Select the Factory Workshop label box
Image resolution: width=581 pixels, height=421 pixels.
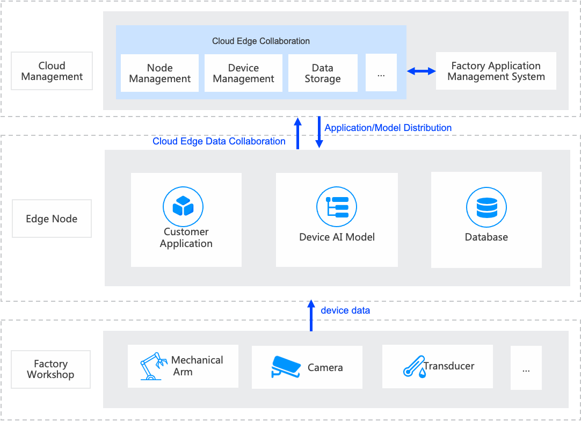pos(51,369)
